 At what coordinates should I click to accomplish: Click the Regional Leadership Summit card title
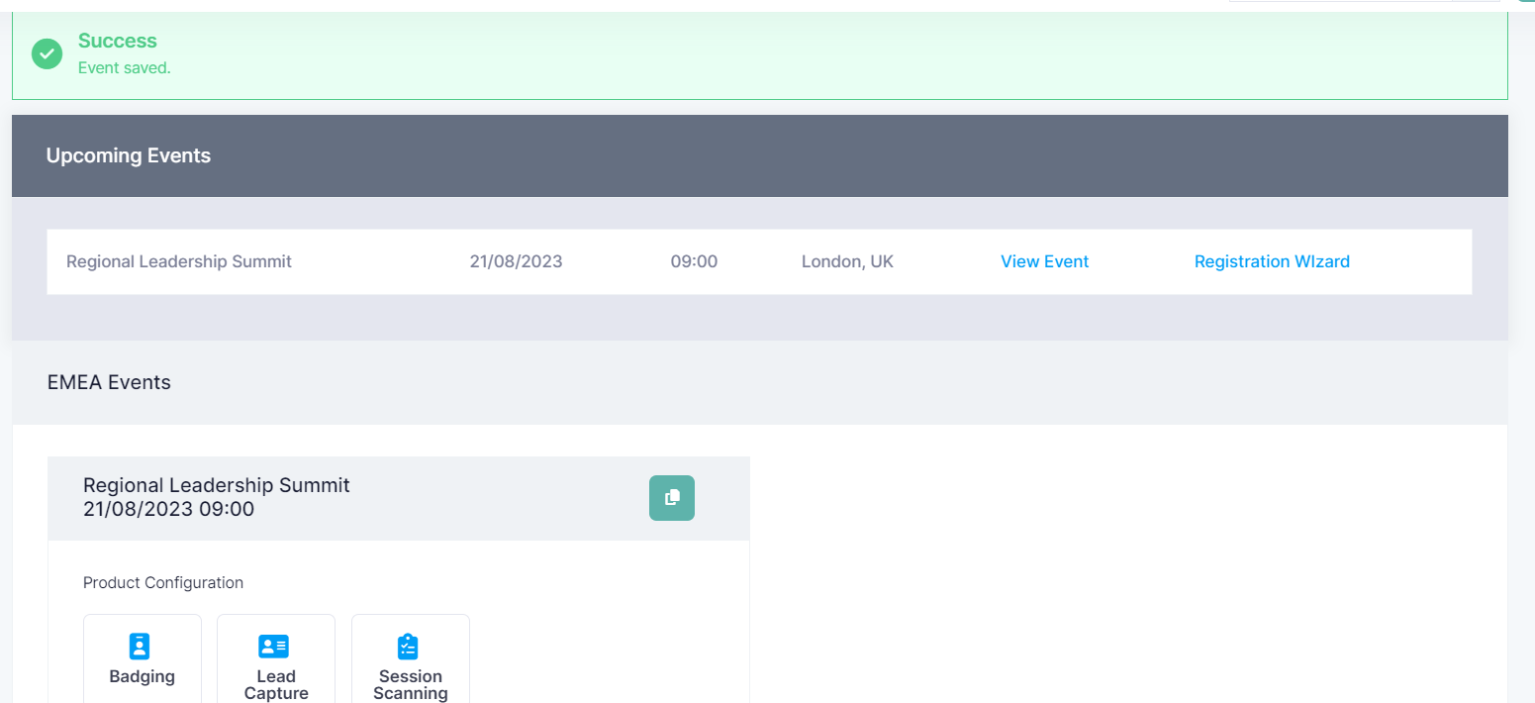217,485
